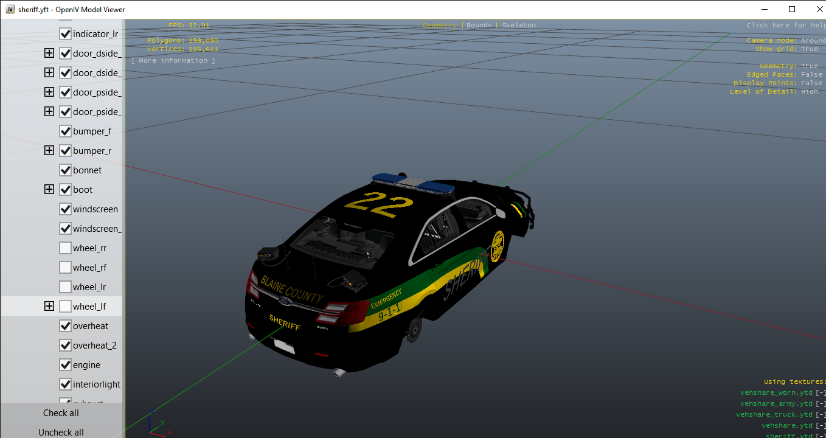Expand the boot tree node
This screenshot has height=438, width=826.
[49, 190]
